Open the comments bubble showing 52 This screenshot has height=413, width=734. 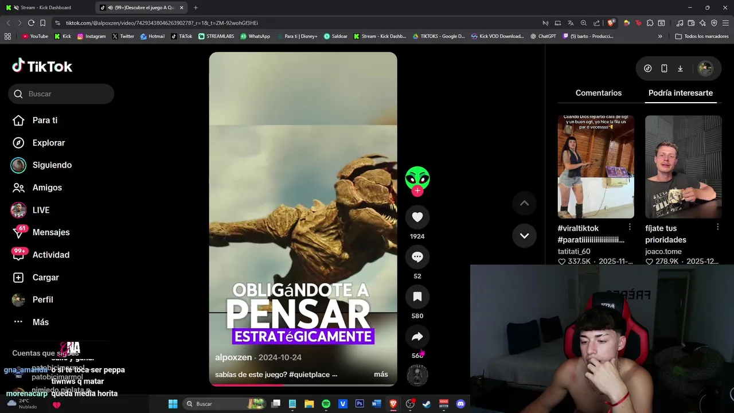point(417,257)
